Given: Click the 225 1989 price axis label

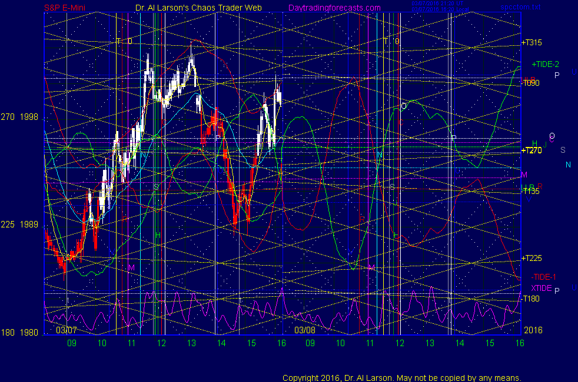Looking at the screenshot, I should [19, 224].
